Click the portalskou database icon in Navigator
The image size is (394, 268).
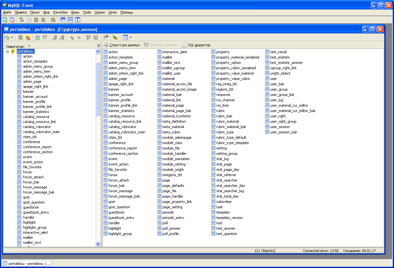(13, 51)
